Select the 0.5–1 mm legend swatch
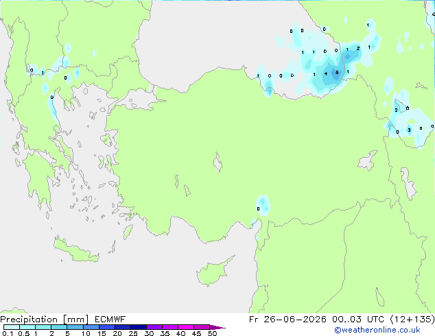435x336 pixels. [x=27, y=327]
